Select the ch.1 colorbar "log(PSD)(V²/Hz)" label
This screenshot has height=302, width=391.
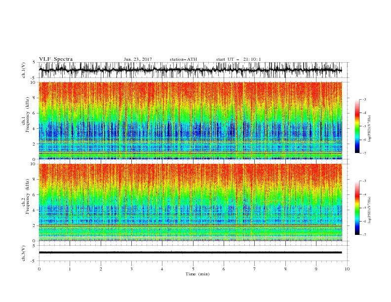tap(369, 129)
